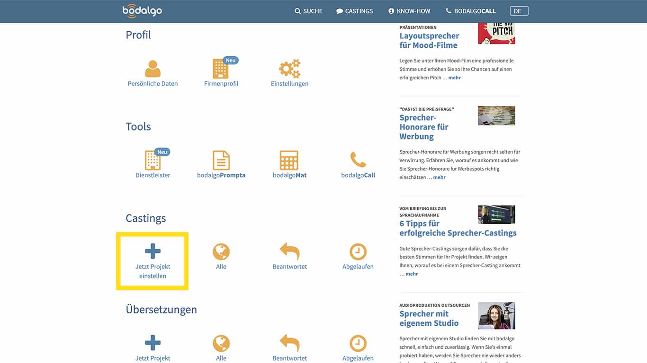Launch the bodalgoPrompta document icon
This screenshot has height=363, width=647.
(221, 160)
